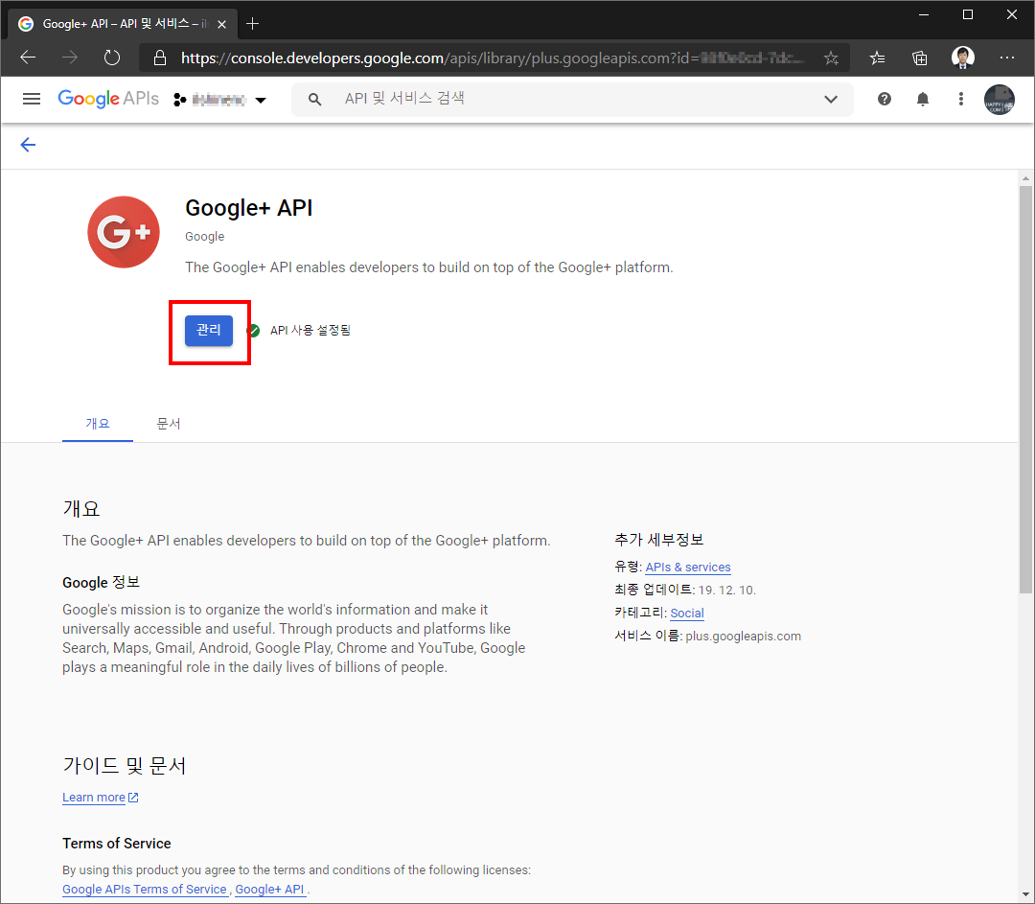The width and height of the screenshot is (1035, 904).
Task: Click the blue 관리 button
Action: [209, 330]
